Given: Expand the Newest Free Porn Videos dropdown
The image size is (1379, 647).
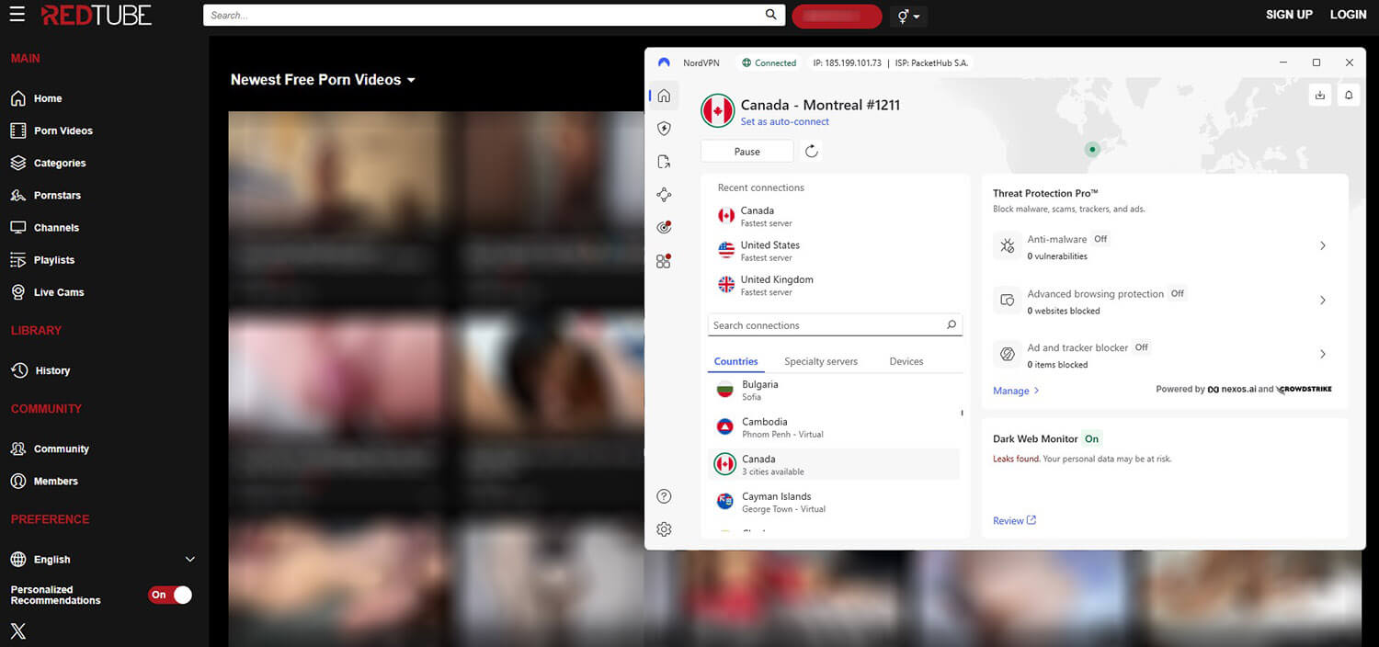Looking at the screenshot, I should tap(411, 80).
